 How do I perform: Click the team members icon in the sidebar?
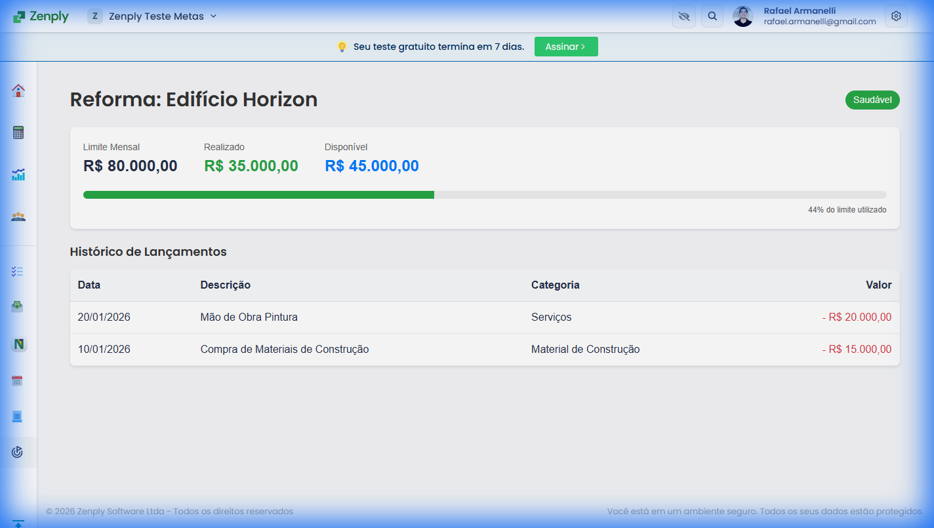click(x=18, y=216)
